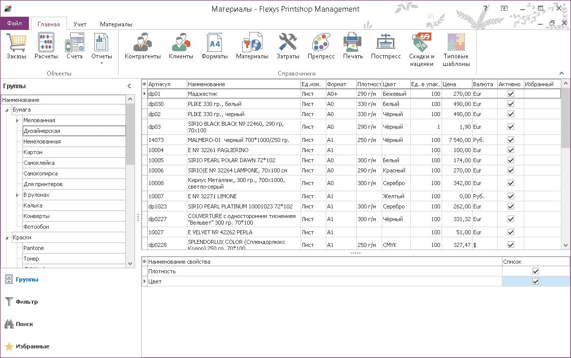This screenshot has height=358, width=571.
Task: Toggle Список checkbox for Плотность property
Action: [x=535, y=271]
